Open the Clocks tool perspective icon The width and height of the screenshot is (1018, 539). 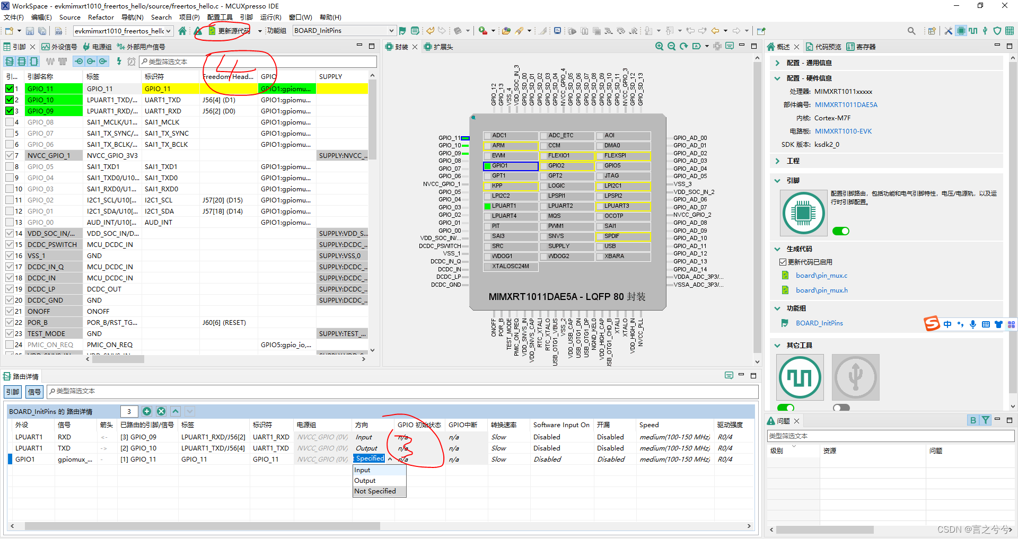(973, 31)
